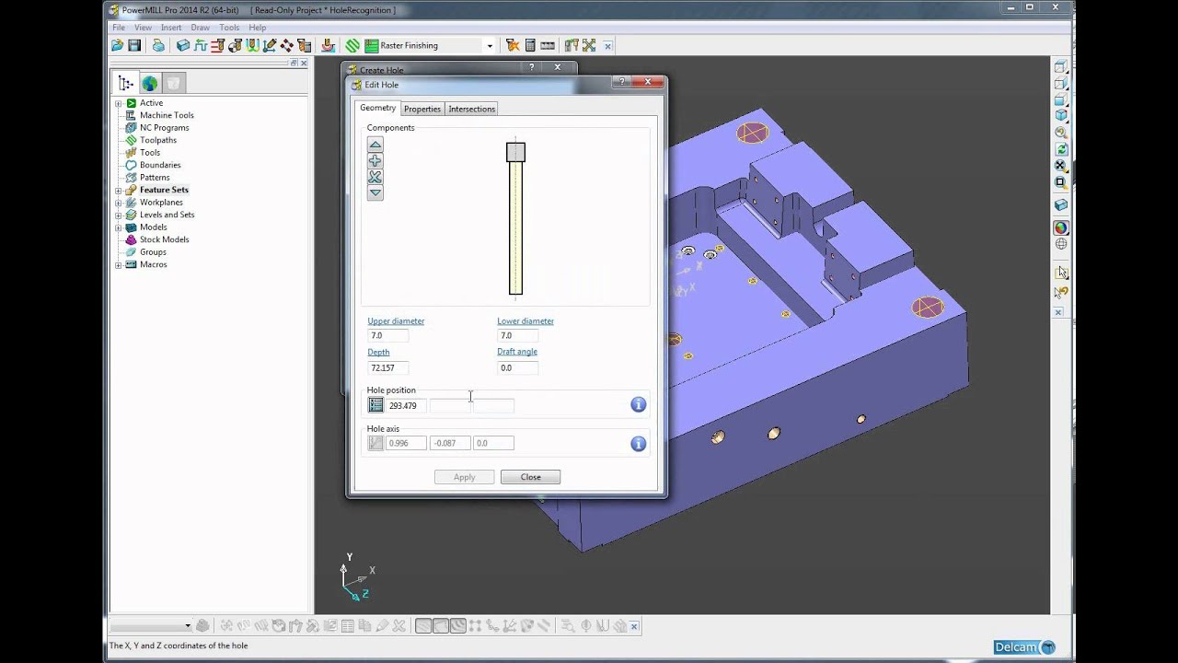This screenshot has height=663, width=1178.
Task: Click the Measure ruler icon
Action: tap(548, 45)
